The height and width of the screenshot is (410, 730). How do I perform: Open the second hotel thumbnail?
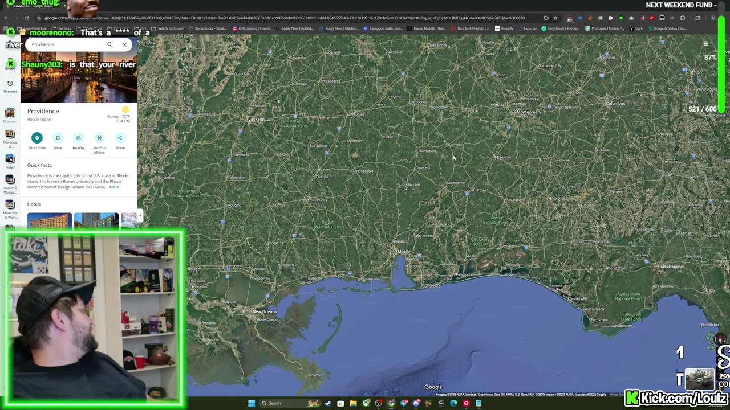96,221
